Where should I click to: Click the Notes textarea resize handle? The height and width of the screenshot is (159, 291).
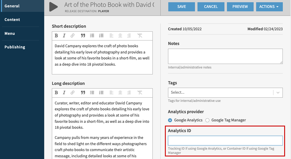coord(281,63)
